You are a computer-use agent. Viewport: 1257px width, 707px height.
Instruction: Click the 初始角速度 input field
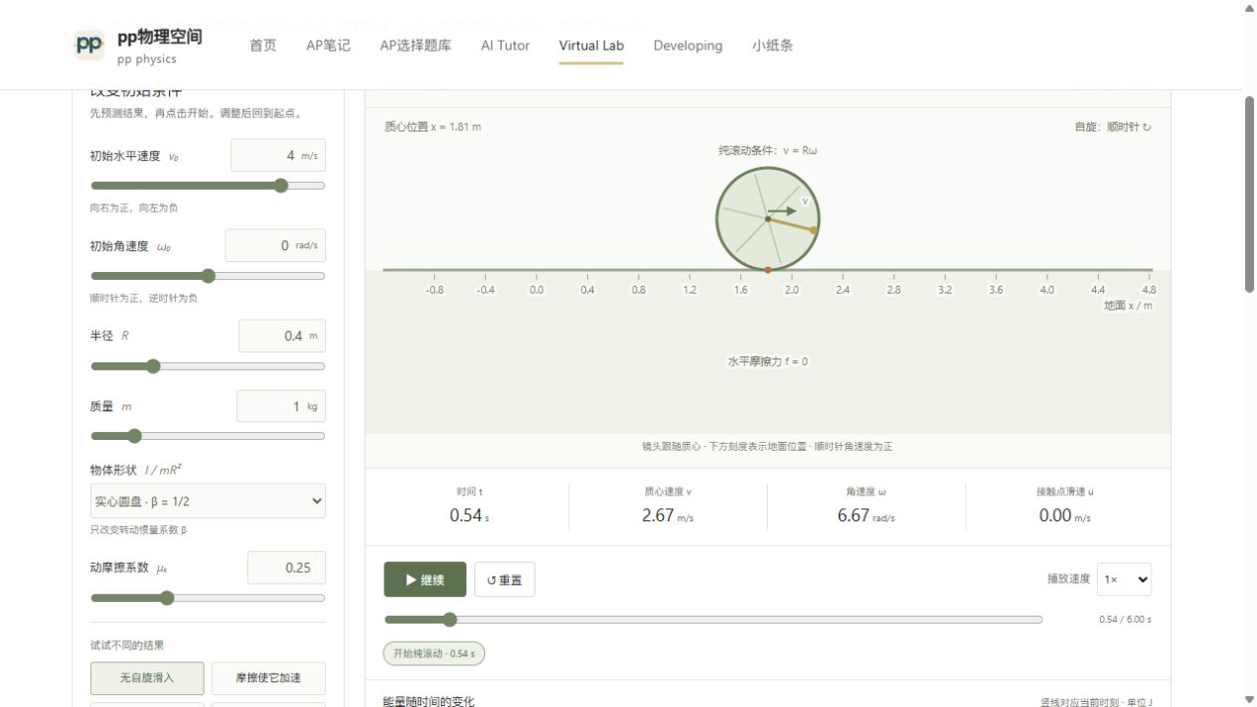click(275, 245)
